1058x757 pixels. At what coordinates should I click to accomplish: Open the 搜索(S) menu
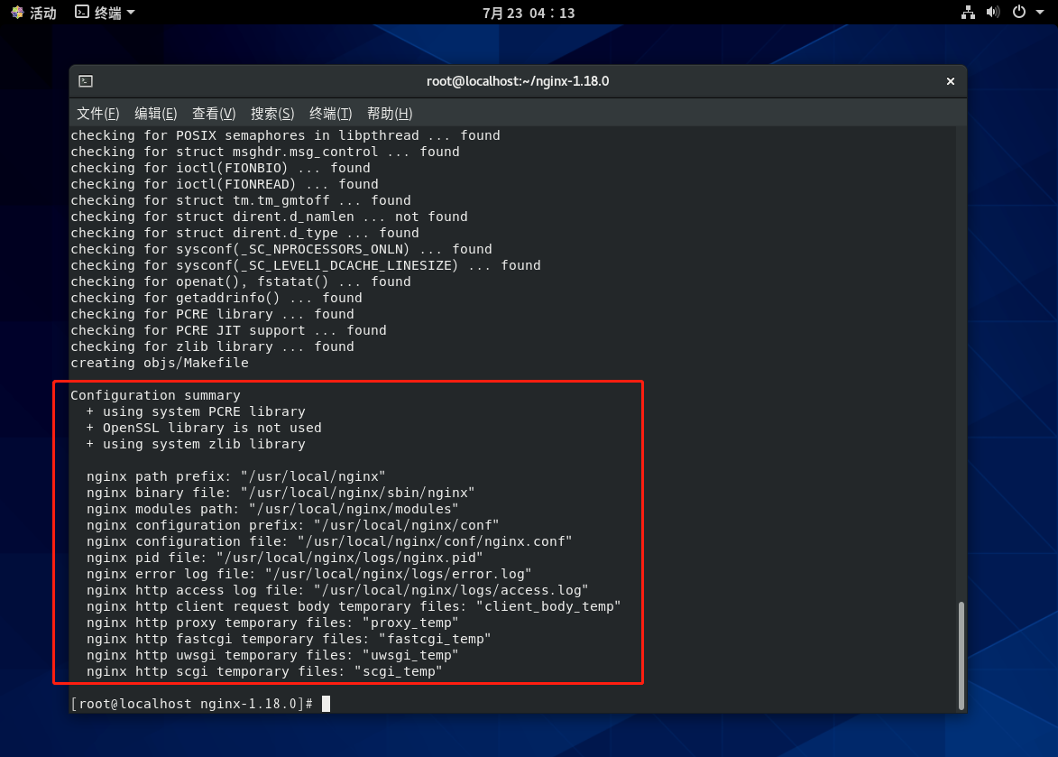(x=272, y=114)
